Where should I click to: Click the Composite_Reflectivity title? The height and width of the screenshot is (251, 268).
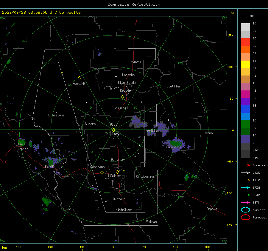coord(134,4)
